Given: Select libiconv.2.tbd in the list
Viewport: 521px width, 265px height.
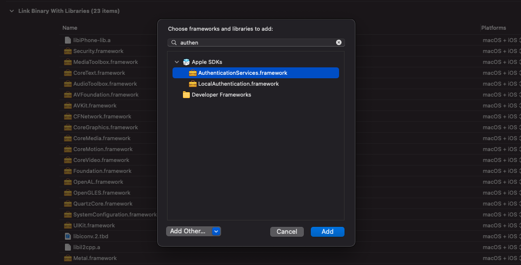Looking at the screenshot, I should 91,236.
